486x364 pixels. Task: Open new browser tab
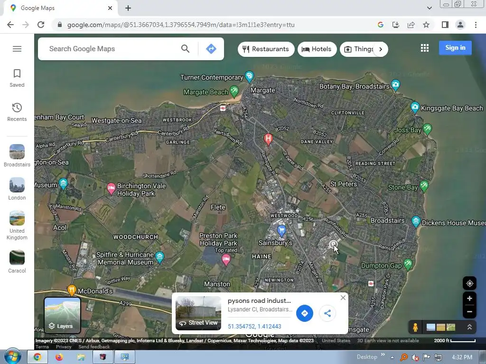coord(128,8)
